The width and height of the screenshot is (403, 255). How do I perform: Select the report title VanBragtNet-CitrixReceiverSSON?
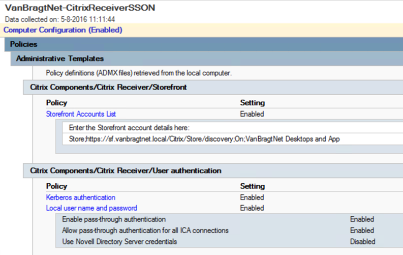[80, 8]
